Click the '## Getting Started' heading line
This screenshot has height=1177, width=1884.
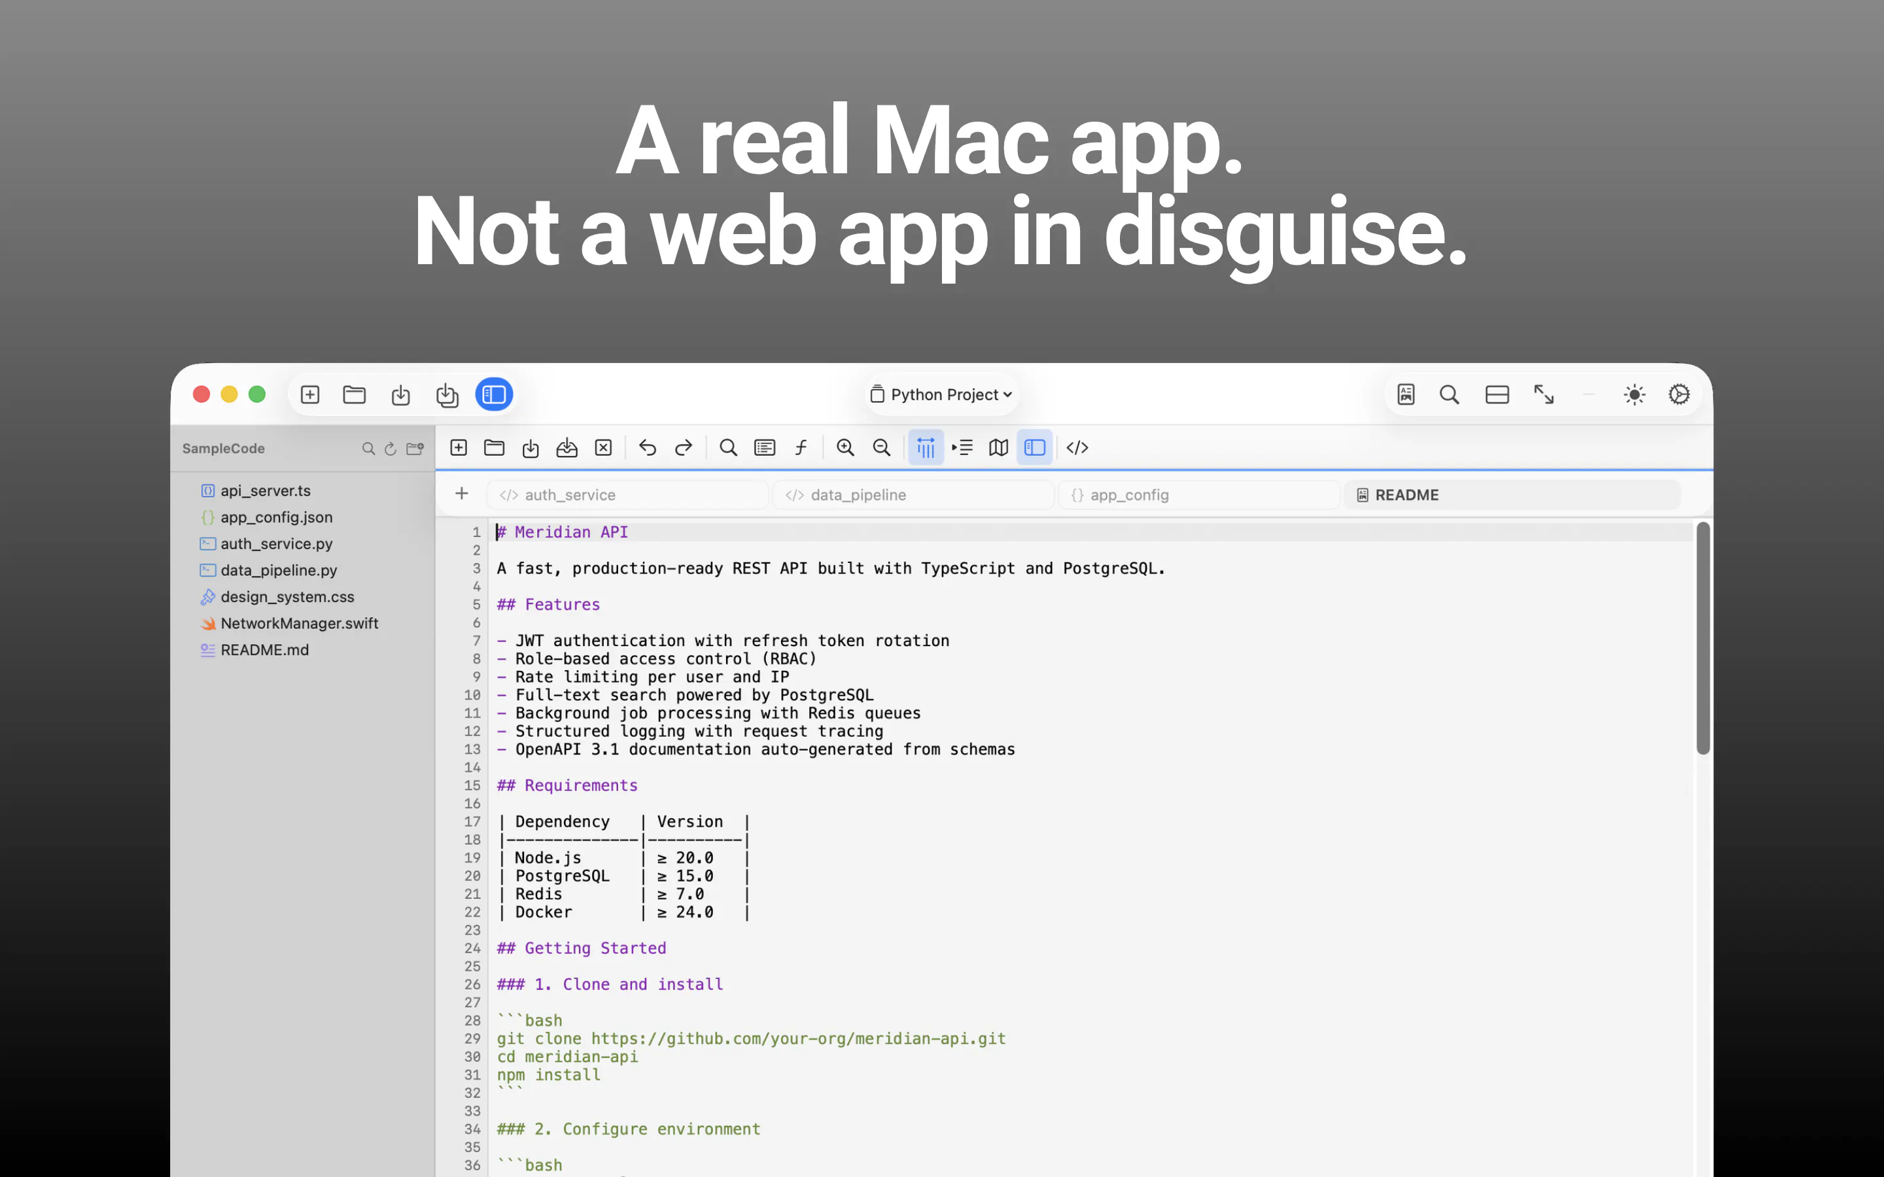582,948
